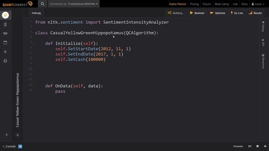
Task: Open the API side tab
Action: click(x=263, y=43)
